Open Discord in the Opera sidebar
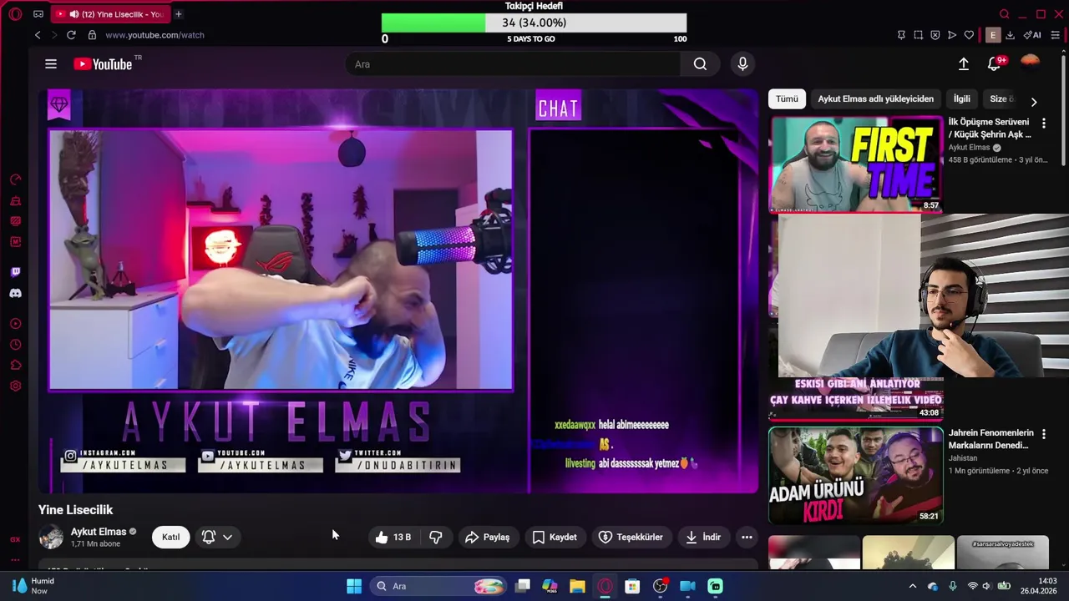Viewport: 1069px width, 601px height. 15,293
